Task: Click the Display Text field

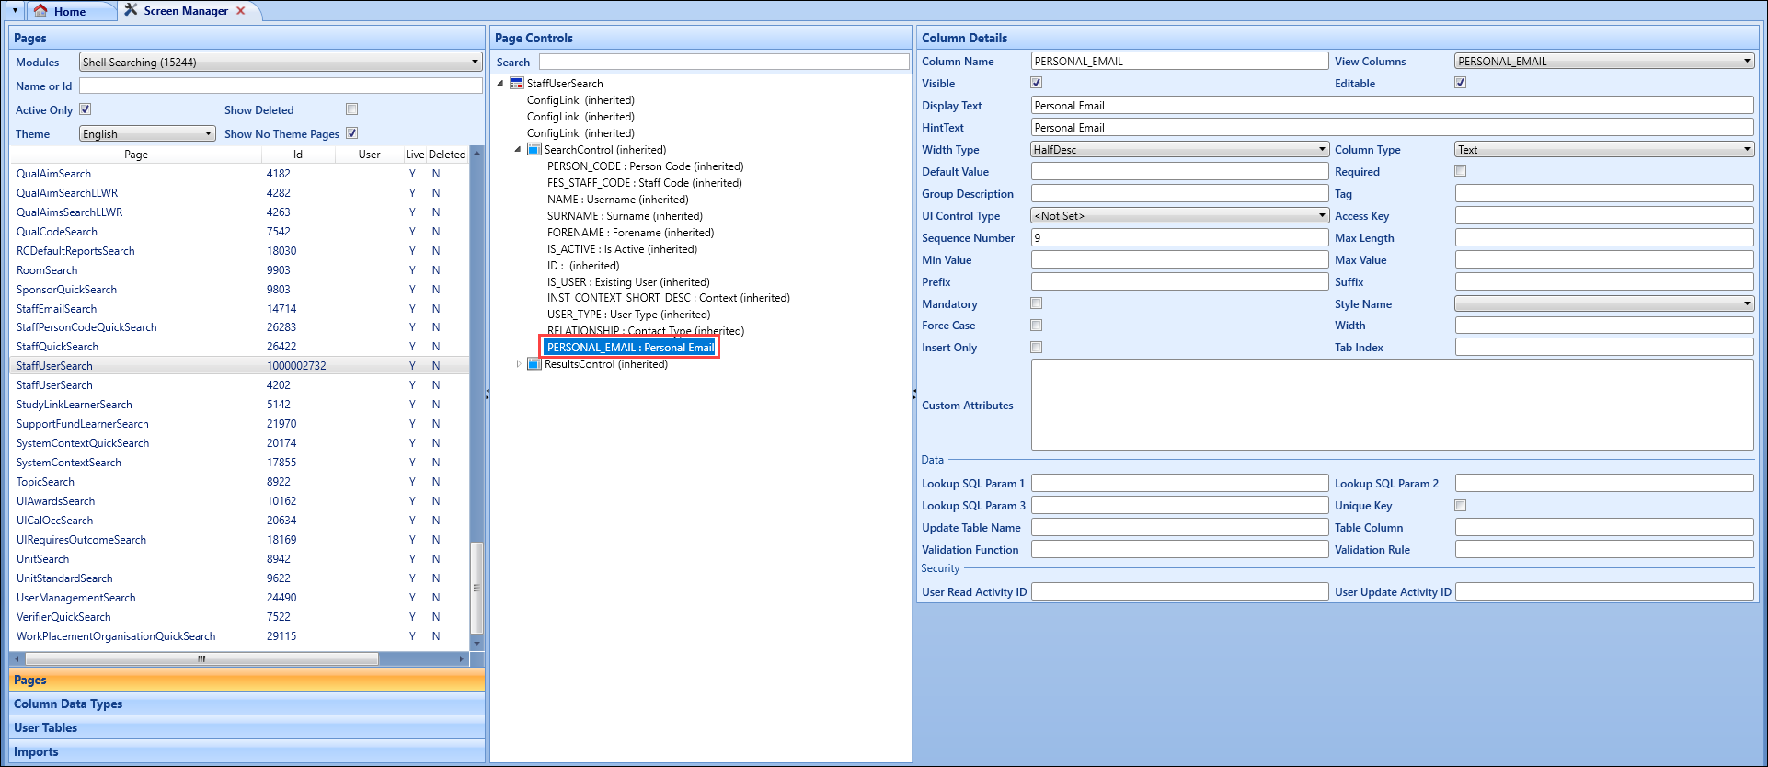Action: (1392, 105)
